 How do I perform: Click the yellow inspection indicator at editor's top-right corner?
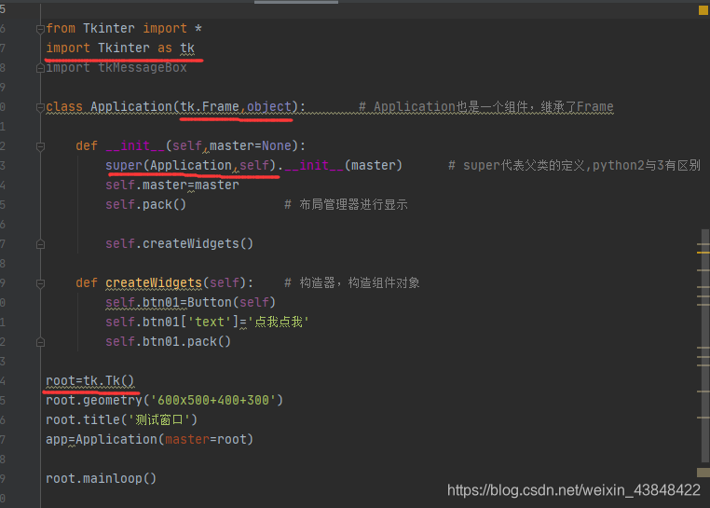[703, 10]
